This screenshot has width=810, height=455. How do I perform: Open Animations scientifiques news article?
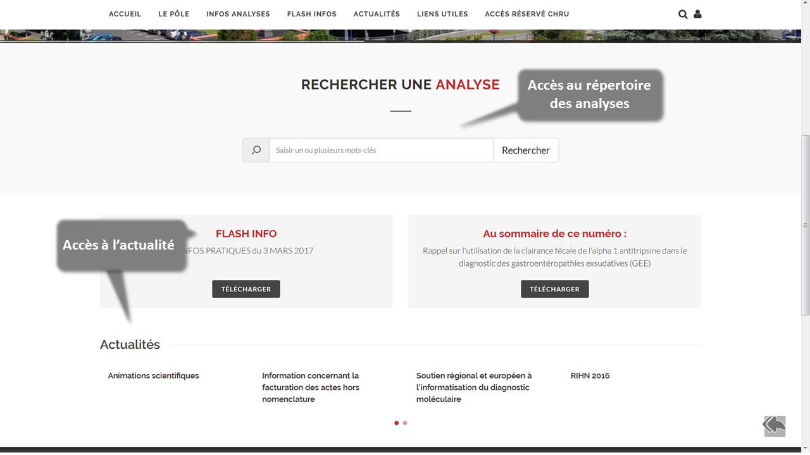pyautogui.click(x=153, y=375)
